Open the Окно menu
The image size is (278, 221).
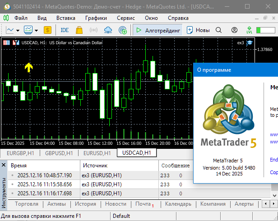[151, 18]
